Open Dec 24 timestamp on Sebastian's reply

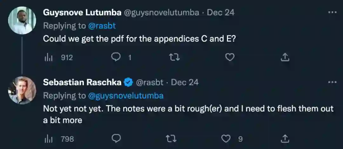[185, 83]
